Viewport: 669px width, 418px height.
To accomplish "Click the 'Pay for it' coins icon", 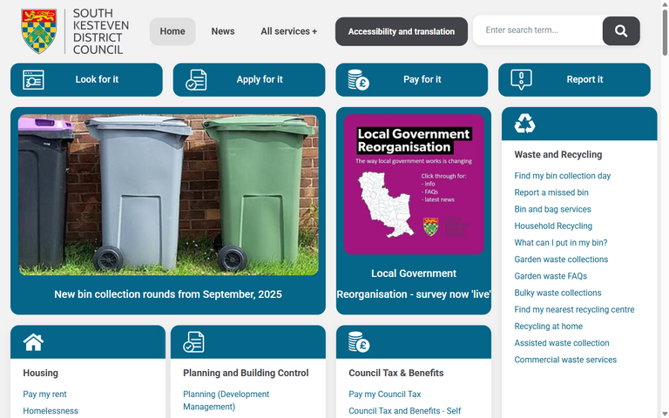I will pos(358,80).
